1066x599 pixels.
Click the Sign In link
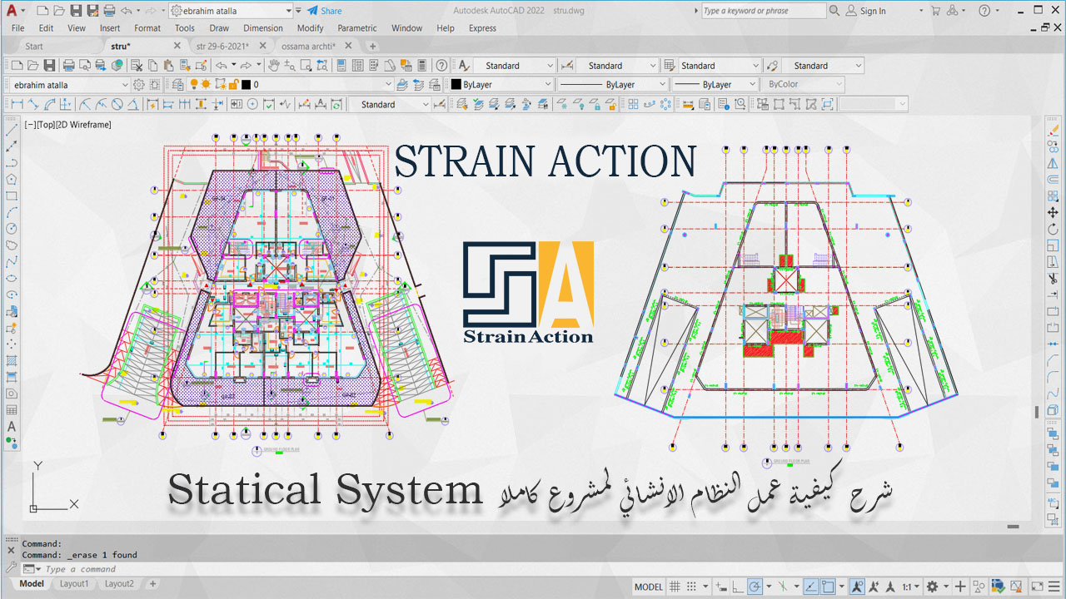pyautogui.click(x=866, y=11)
